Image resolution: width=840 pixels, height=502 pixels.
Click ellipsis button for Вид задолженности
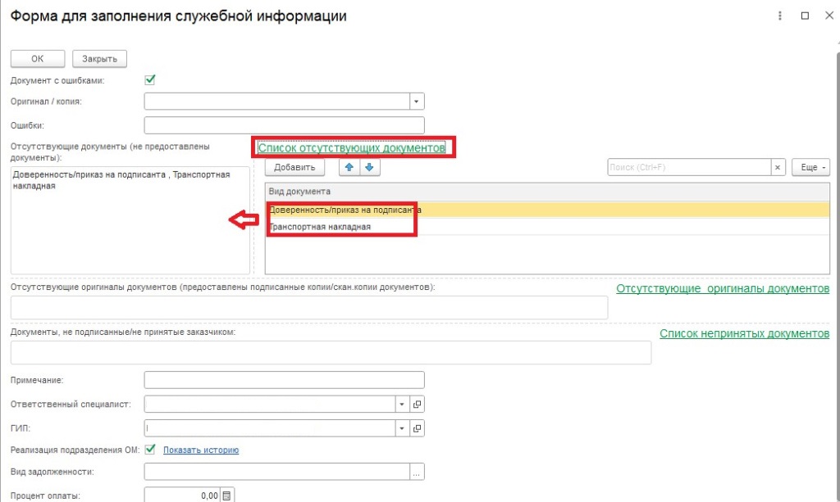pos(417,472)
